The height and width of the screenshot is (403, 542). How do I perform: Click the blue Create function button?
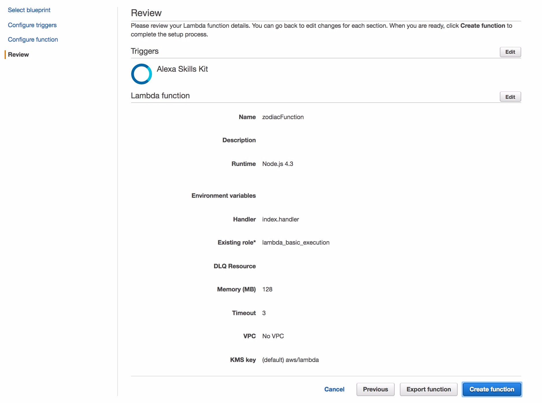(x=492, y=389)
